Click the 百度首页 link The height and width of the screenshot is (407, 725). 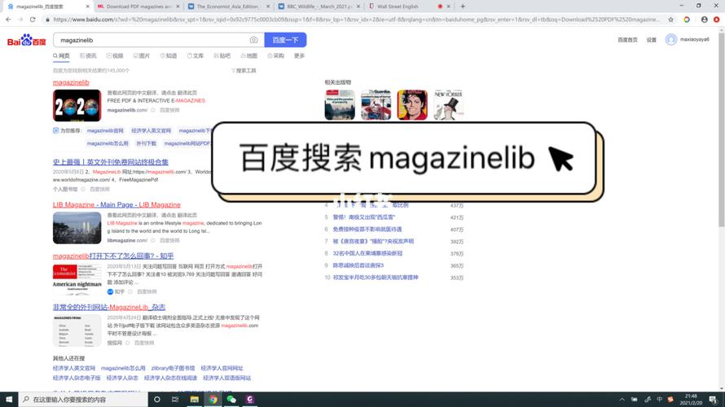point(627,40)
